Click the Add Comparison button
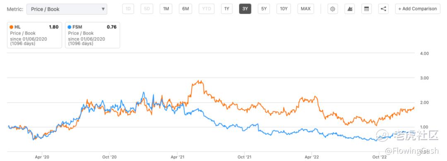The width and height of the screenshot is (447, 161). [418, 9]
